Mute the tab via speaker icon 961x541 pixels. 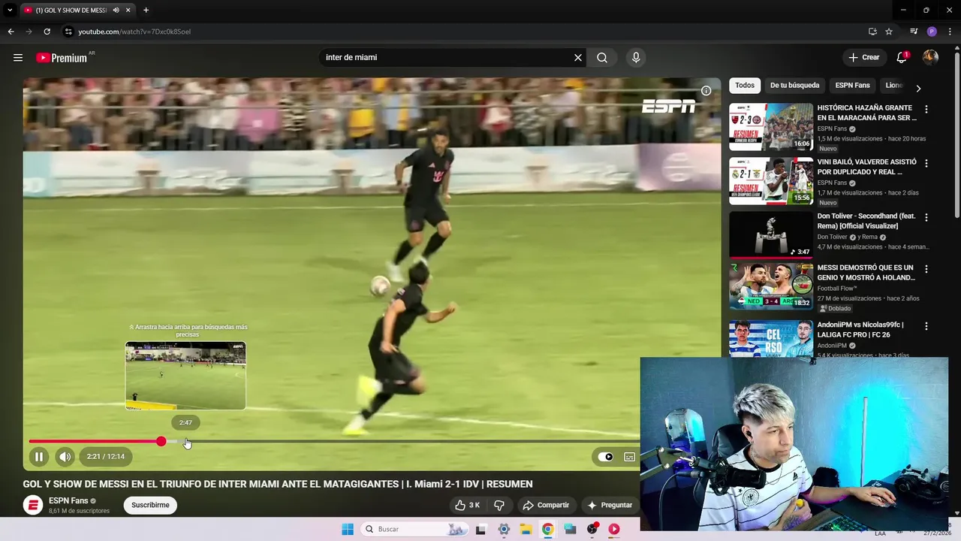click(116, 10)
